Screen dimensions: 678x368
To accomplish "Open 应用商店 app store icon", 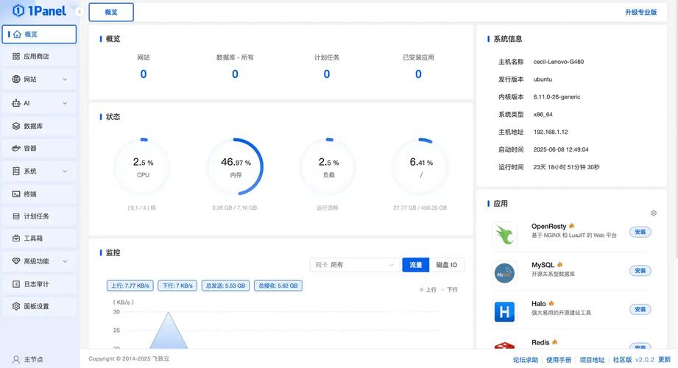I will pyautogui.click(x=16, y=56).
